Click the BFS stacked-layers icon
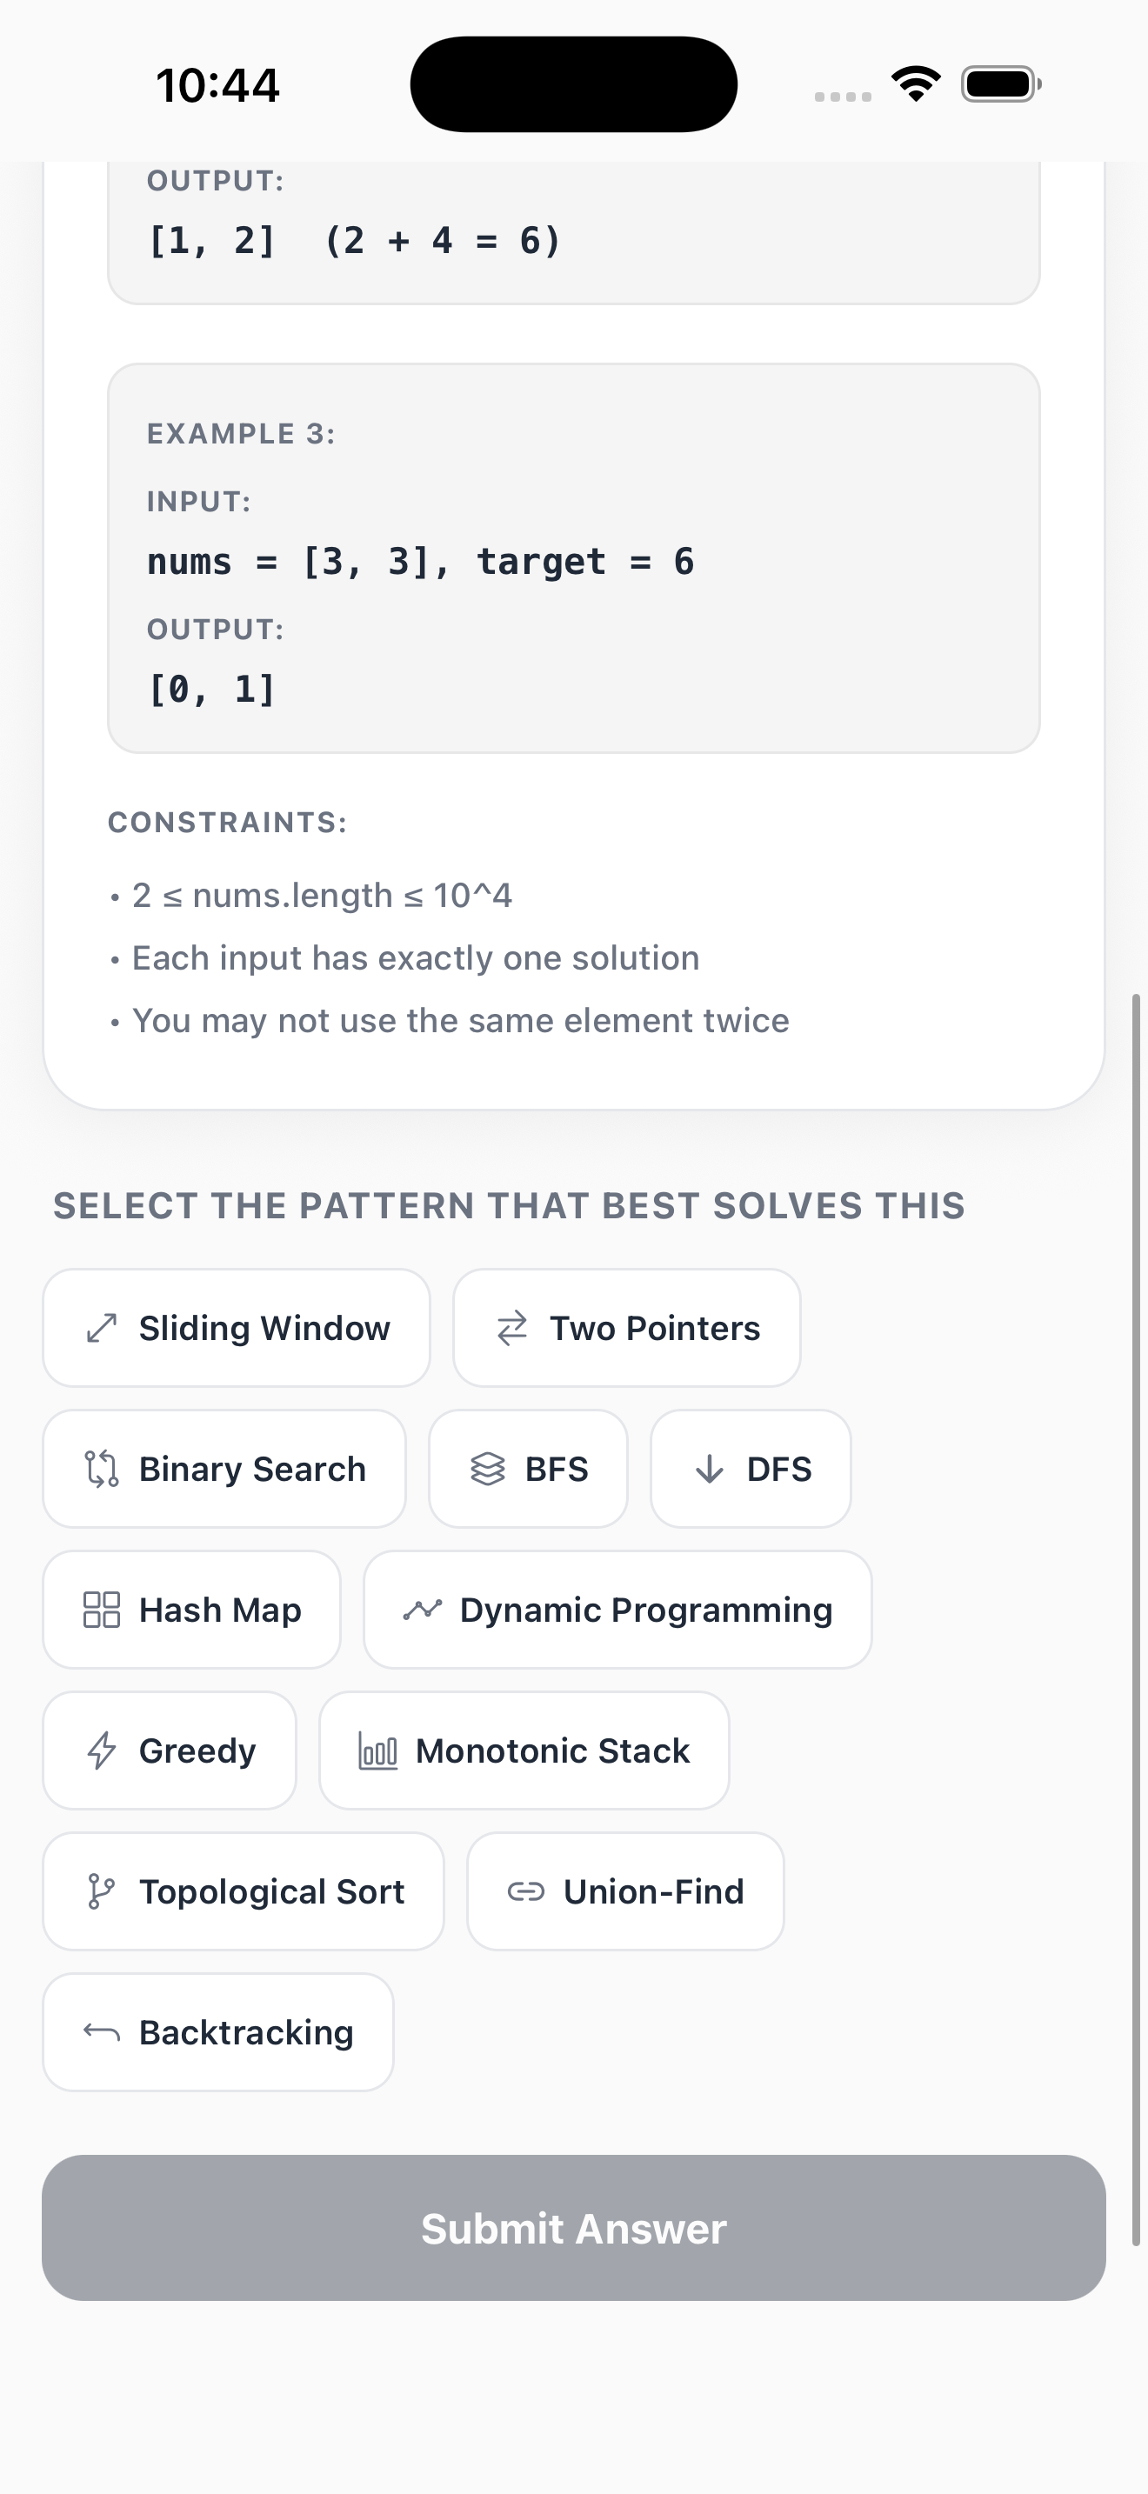Screen dimensions: 1148x2494 tap(489, 1468)
